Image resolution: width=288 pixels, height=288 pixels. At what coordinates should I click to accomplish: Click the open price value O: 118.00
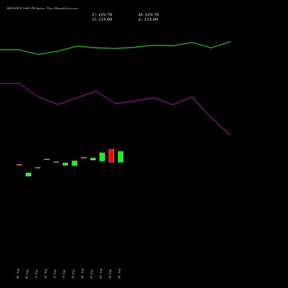click(102, 20)
